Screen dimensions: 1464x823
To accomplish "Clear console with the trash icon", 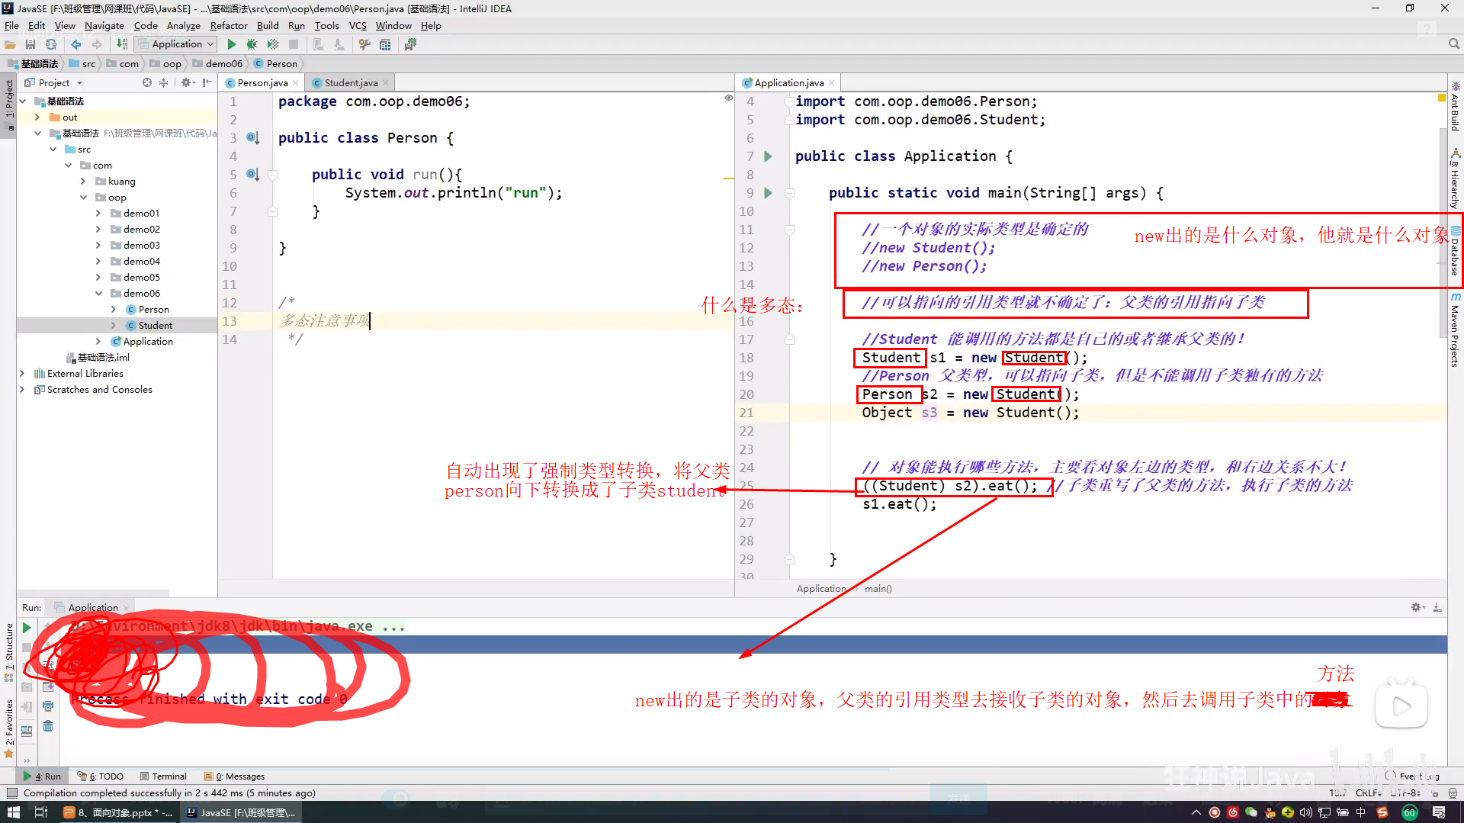I will point(48,726).
